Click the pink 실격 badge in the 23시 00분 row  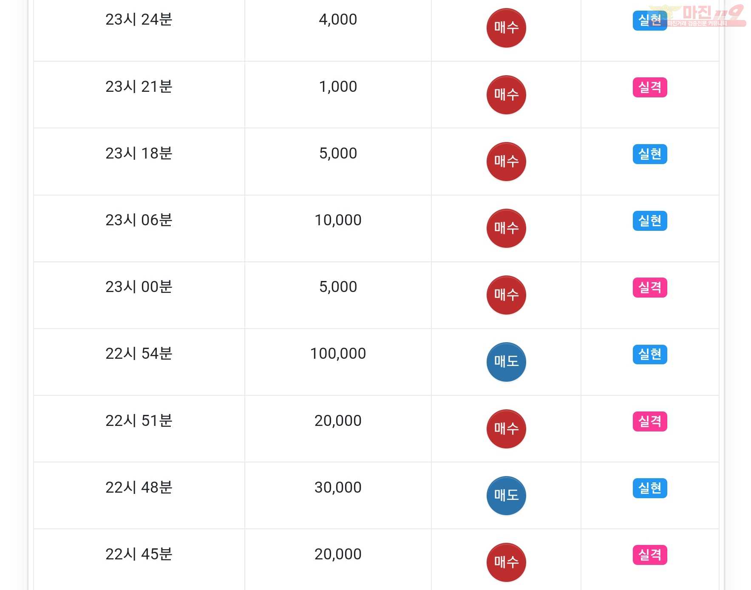[650, 288]
